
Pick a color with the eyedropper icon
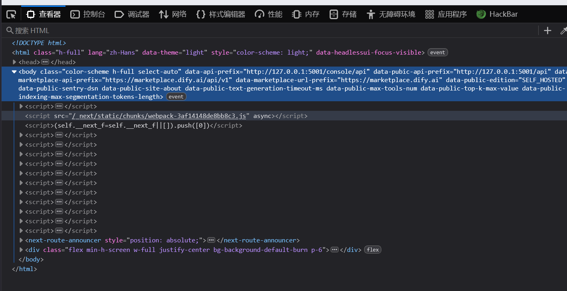click(563, 31)
